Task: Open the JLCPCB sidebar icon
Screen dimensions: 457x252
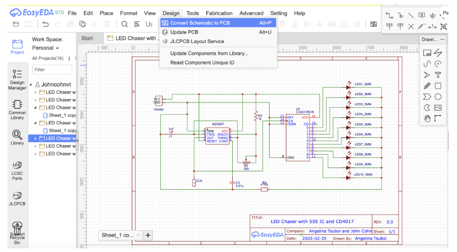Action: point(17,198)
